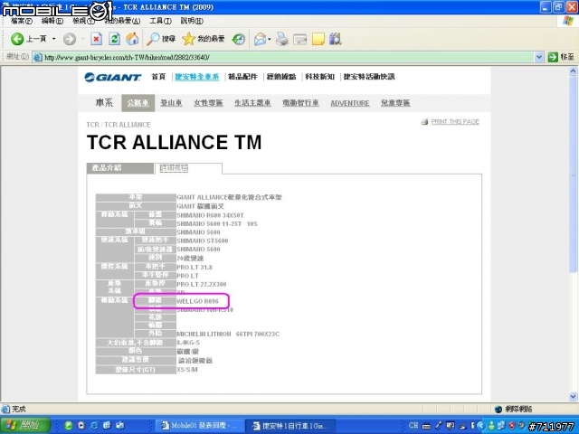Open the 精品配件 link
This screenshot has height=434, width=579.
pyautogui.click(x=242, y=77)
